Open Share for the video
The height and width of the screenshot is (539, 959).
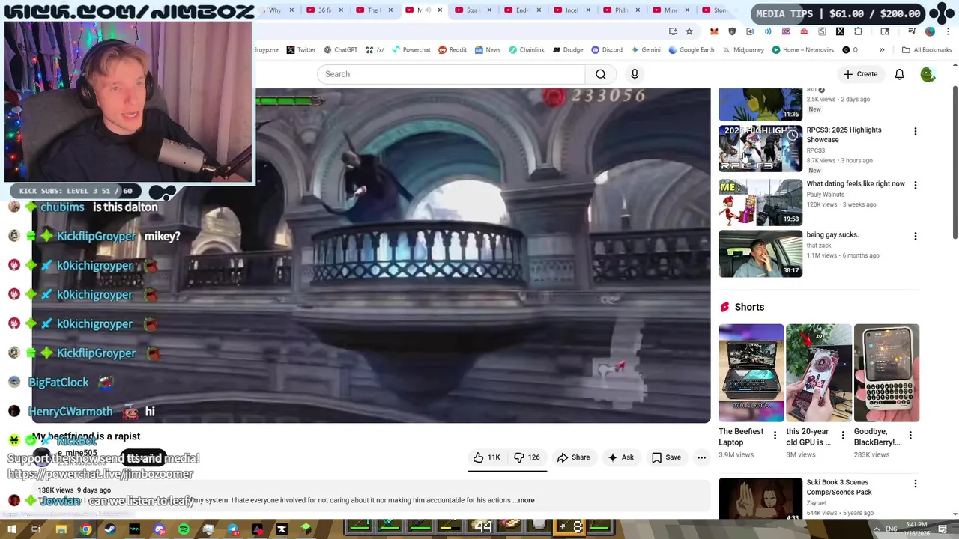(573, 457)
